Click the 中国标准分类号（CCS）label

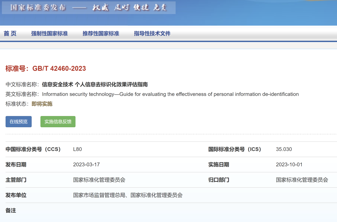(33, 149)
